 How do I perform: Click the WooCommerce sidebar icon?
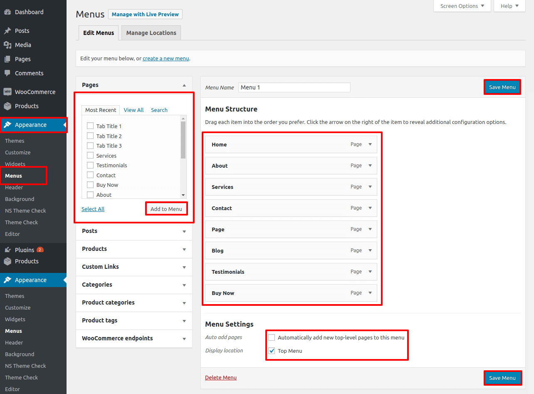(x=8, y=92)
